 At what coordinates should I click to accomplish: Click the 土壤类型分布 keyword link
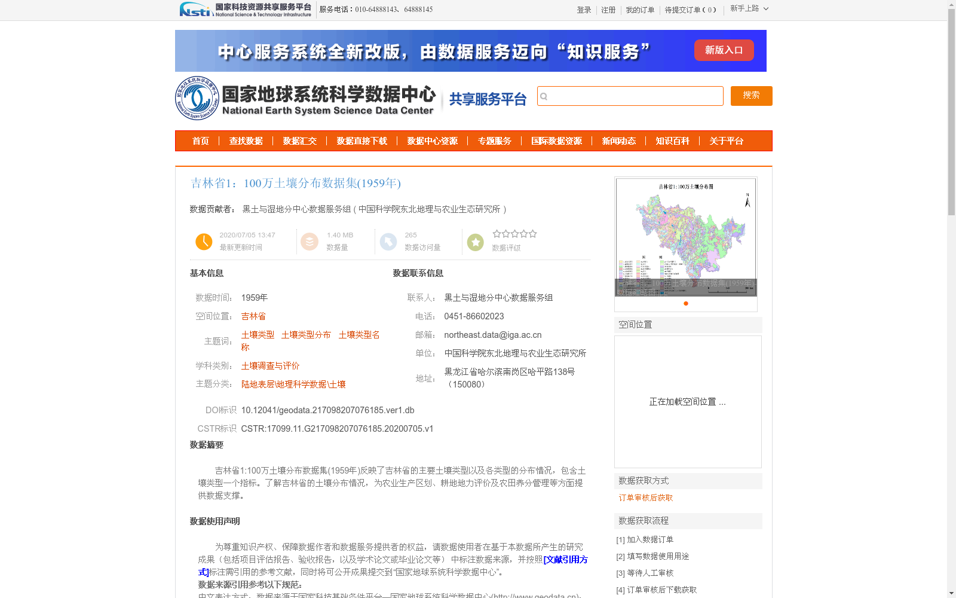pos(306,335)
